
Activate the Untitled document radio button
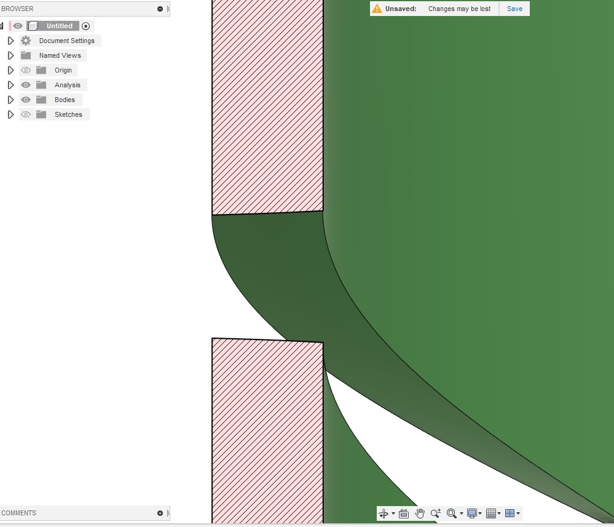[x=86, y=26]
